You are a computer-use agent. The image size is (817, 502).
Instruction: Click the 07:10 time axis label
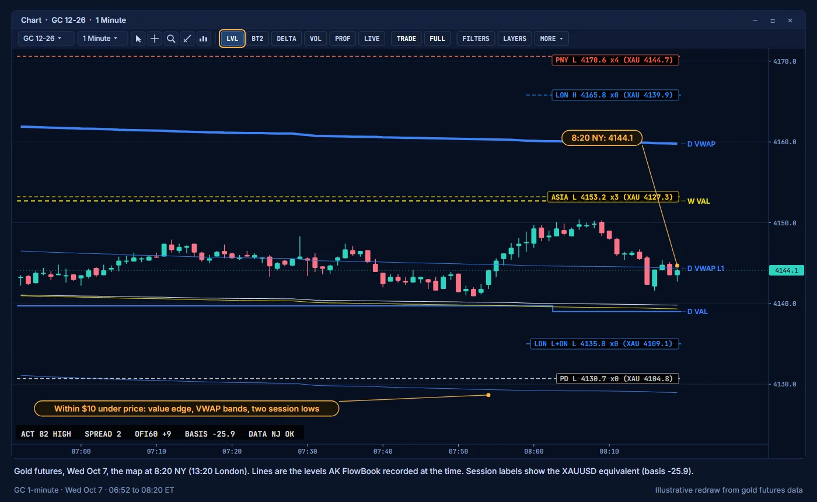[x=156, y=451]
